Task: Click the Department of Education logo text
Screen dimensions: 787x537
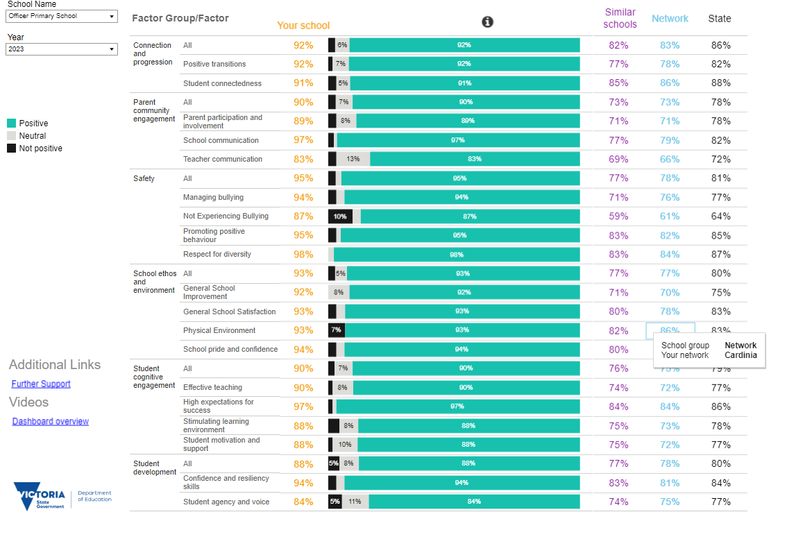Action: (94, 496)
